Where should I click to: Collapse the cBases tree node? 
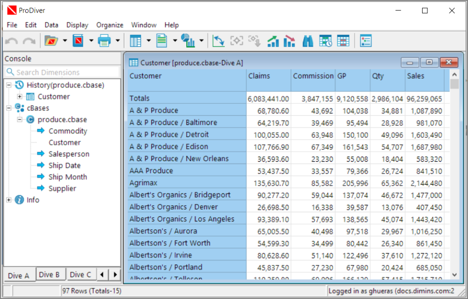9,108
